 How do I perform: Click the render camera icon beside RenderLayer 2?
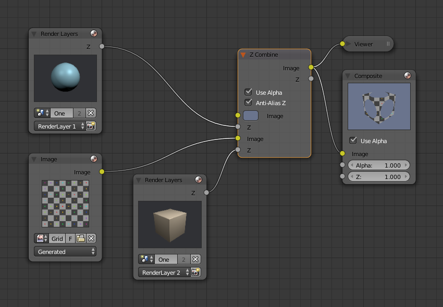tap(195, 272)
